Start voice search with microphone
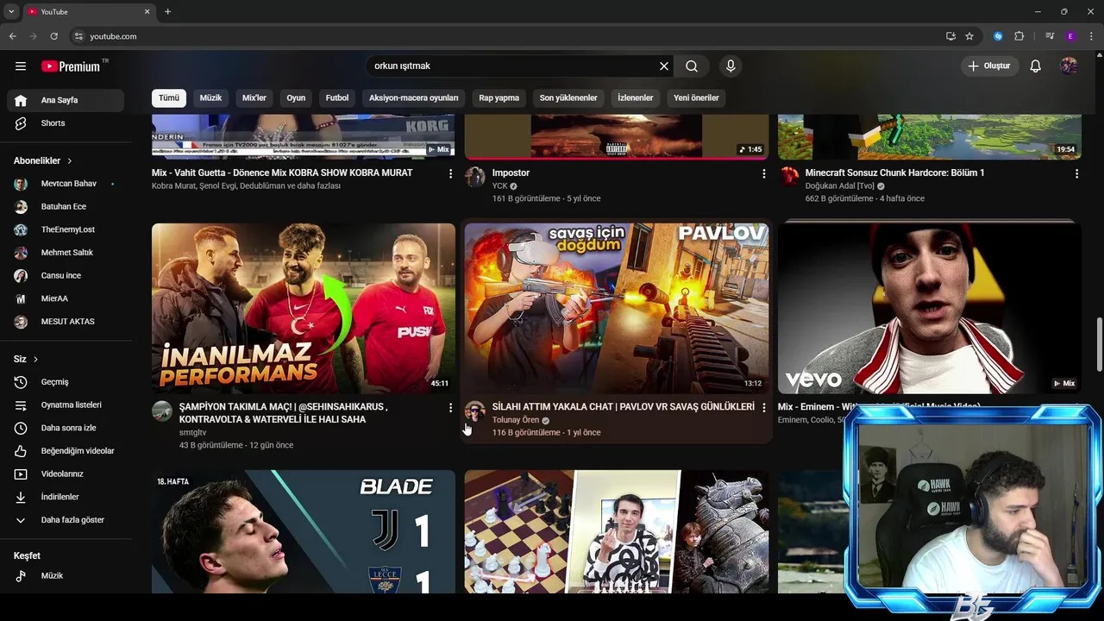 click(731, 66)
